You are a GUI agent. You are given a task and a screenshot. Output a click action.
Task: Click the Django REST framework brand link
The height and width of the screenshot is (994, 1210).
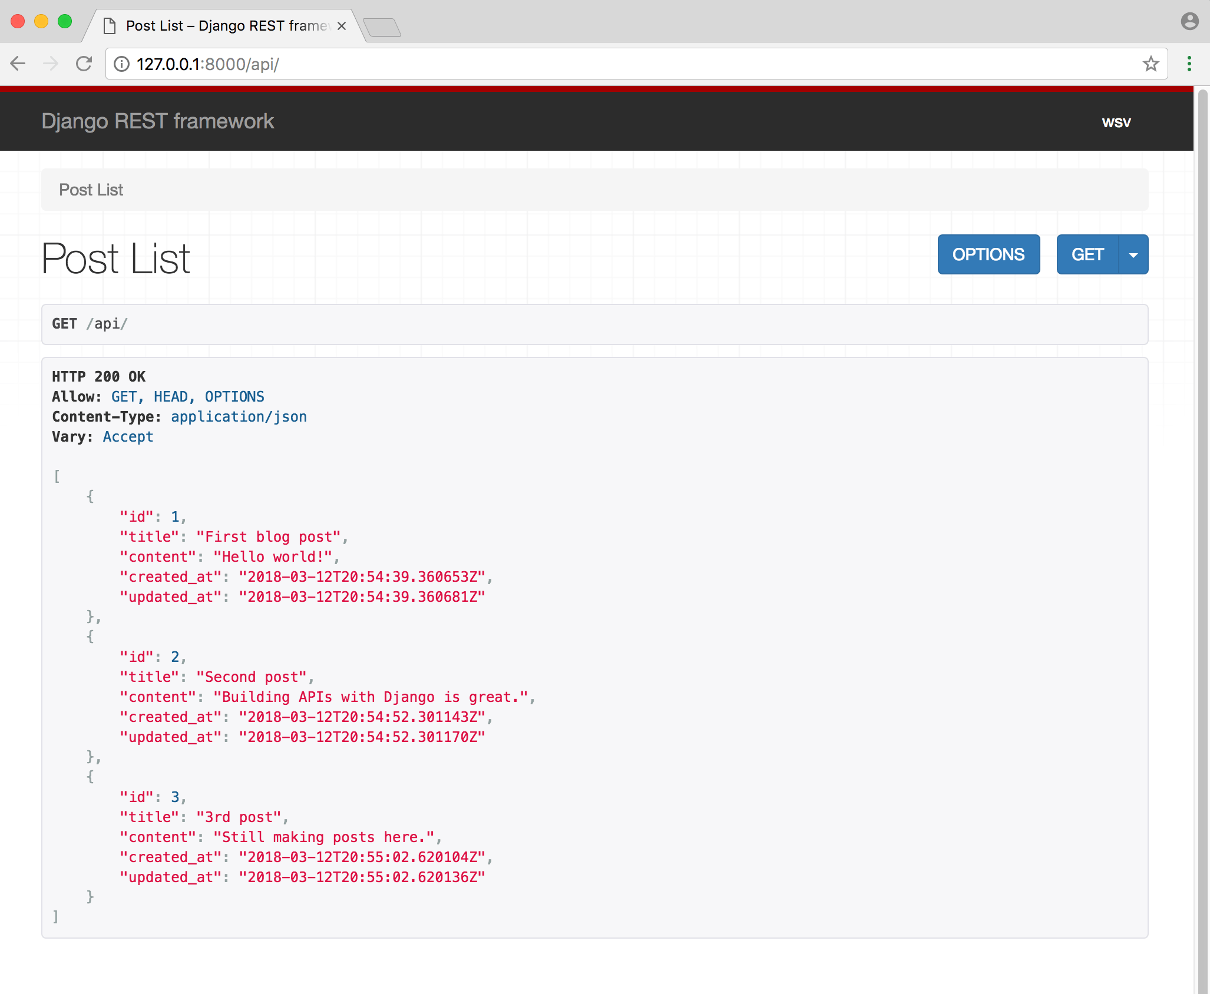[157, 121]
